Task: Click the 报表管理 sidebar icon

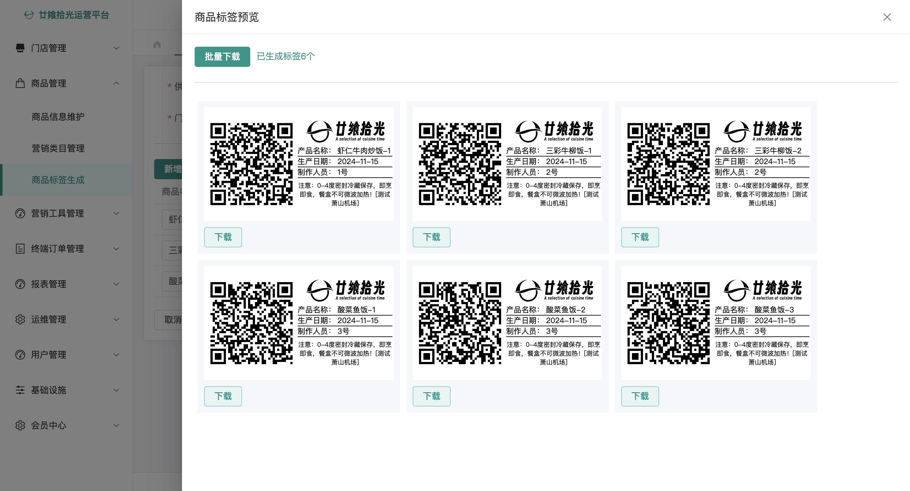Action: [20, 284]
